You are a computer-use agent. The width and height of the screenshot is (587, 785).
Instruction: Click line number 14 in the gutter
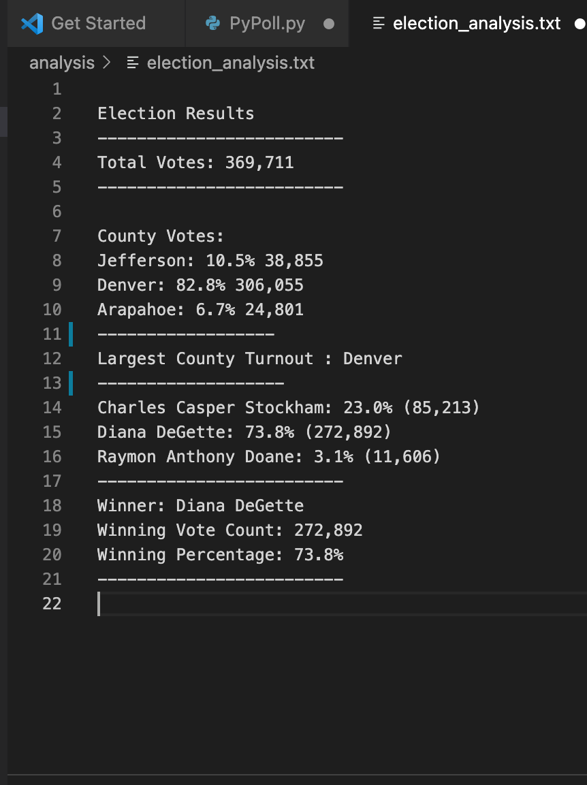52,407
